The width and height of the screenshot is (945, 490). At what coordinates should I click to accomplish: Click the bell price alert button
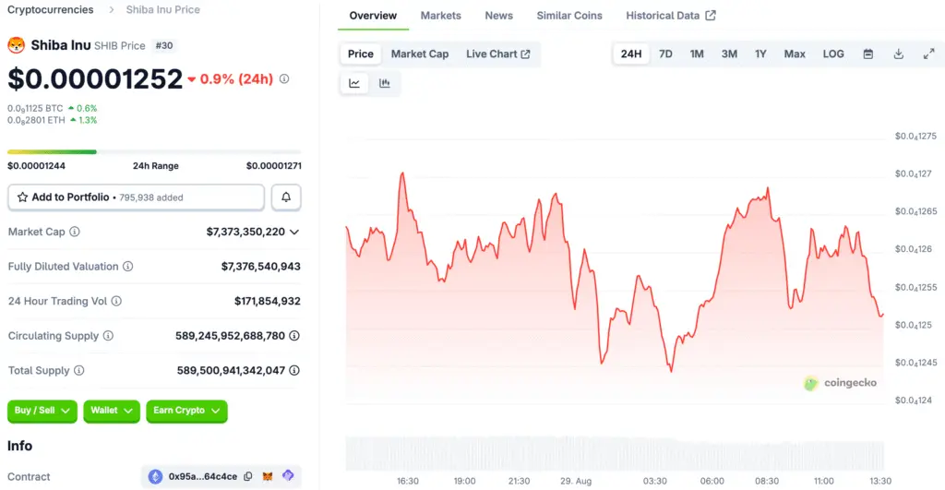pos(286,197)
